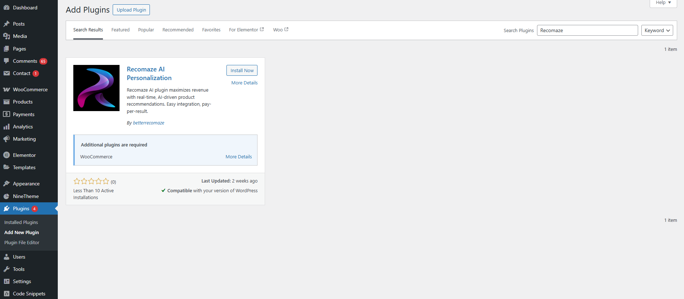Switch to the Featured tab
Viewport: 684px width, 299px height.
coord(120,30)
